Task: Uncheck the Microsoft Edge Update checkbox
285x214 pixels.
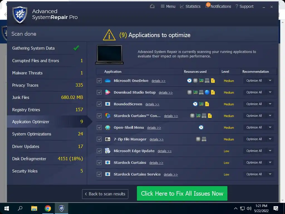Action: [99, 151]
